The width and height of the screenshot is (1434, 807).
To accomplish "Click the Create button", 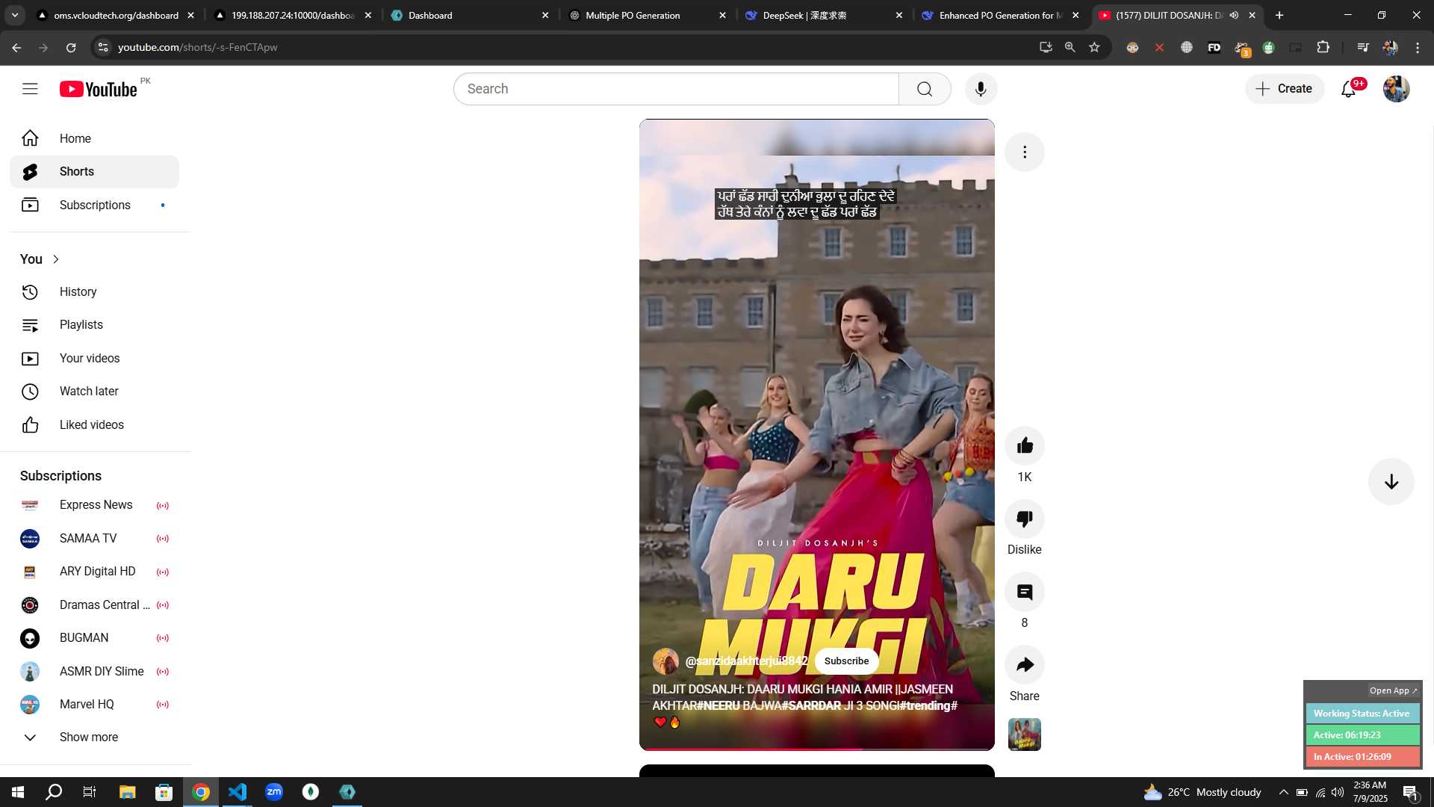I will (1285, 89).
